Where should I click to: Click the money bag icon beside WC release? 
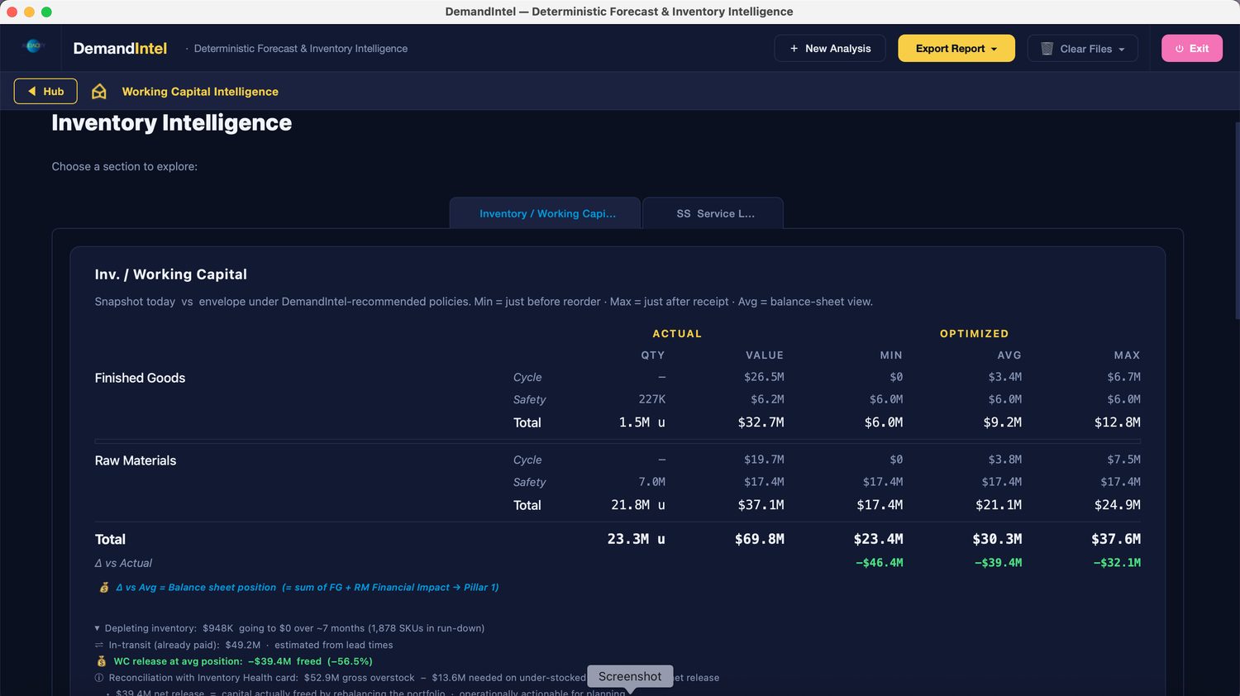[102, 661]
